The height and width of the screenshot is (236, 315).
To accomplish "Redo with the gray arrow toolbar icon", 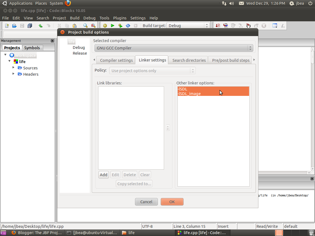I will (48, 26).
